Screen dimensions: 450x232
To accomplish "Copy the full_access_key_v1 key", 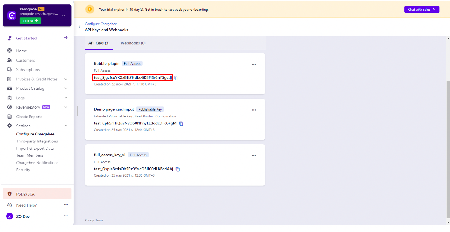I will [x=178, y=169].
